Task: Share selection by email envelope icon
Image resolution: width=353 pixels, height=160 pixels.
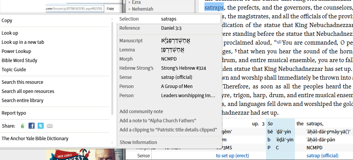Action: pos(50,126)
